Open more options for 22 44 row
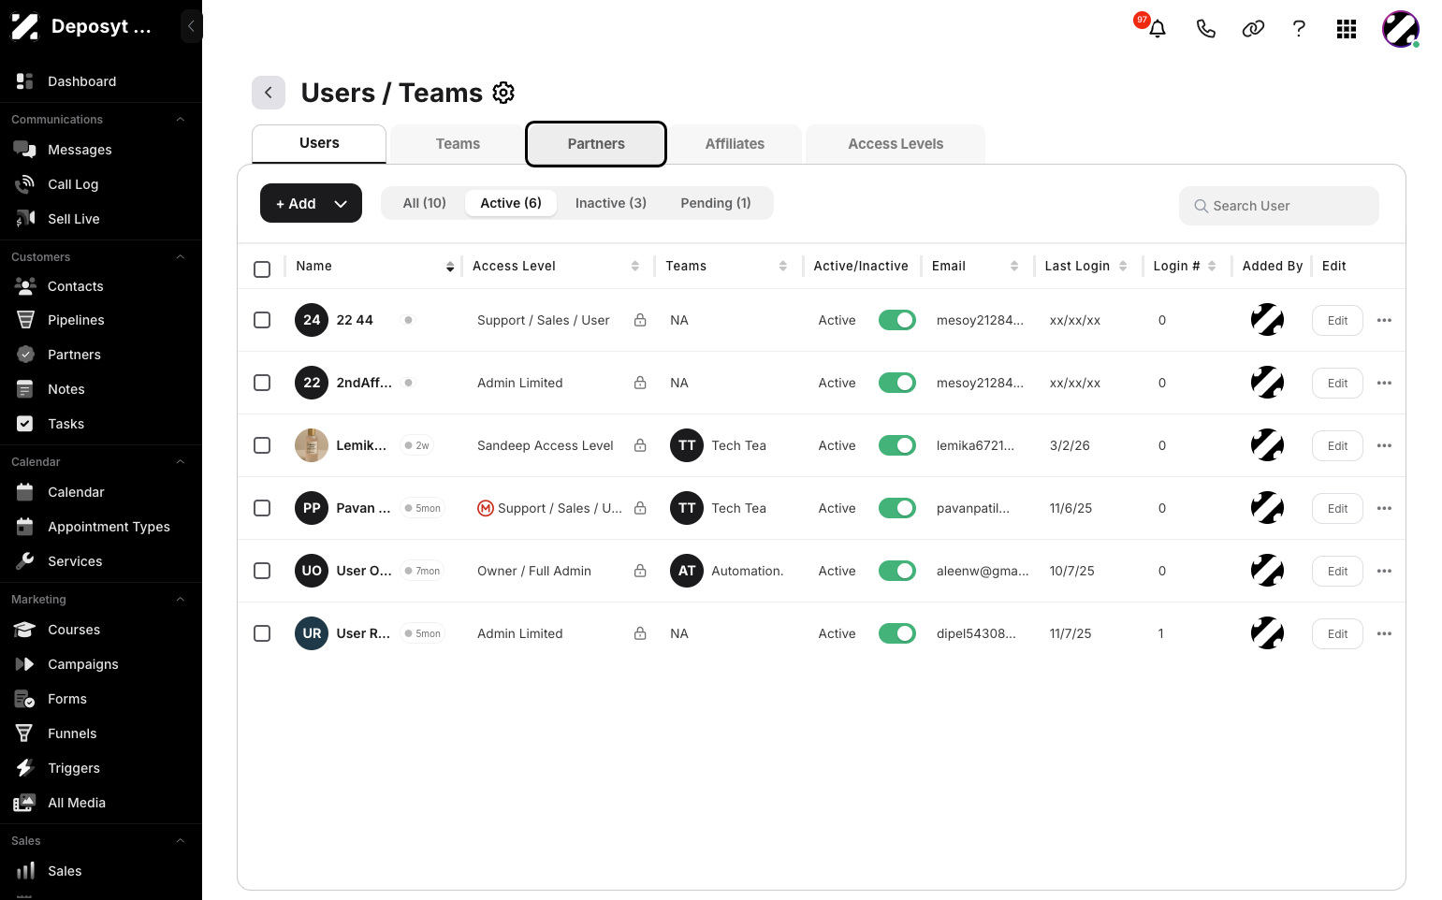Image resolution: width=1442 pixels, height=900 pixels. [x=1385, y=320]
